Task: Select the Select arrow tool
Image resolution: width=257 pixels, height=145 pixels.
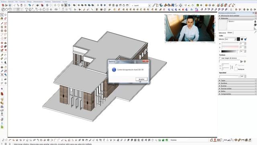Action: (2, 15)
